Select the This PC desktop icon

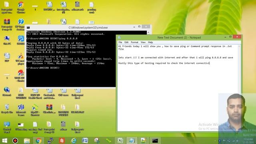pos(7,40)
